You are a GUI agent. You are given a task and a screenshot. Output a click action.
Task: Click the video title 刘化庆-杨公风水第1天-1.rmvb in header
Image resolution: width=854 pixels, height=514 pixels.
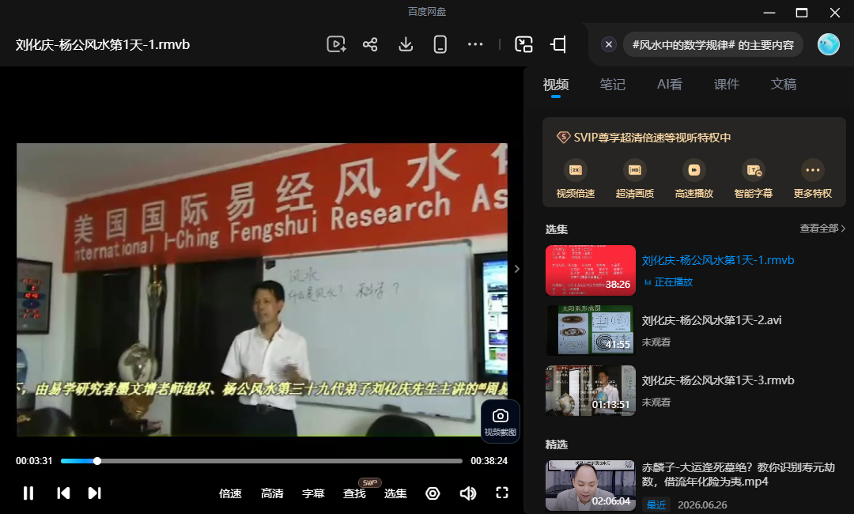tap(102, 44)
